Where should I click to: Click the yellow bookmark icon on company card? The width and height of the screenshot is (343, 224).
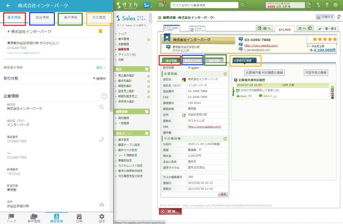[x=100, y=32]
